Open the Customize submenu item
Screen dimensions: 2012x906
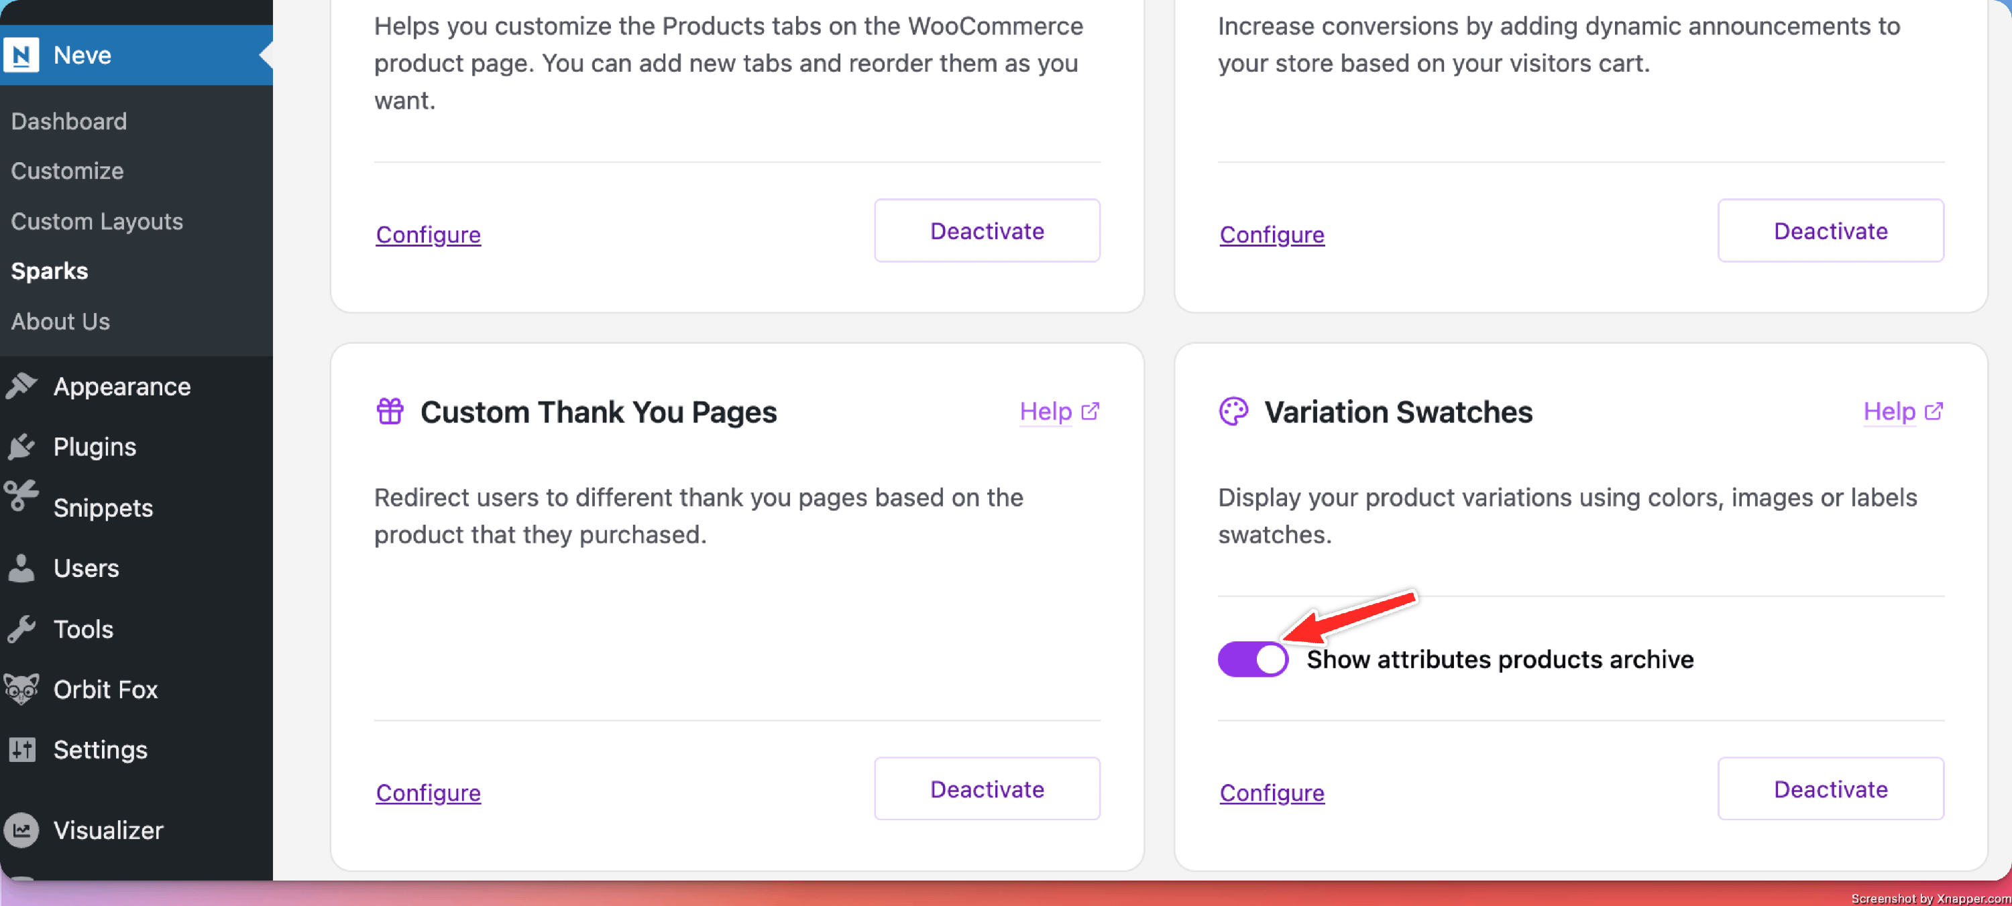tap(67, 171)
